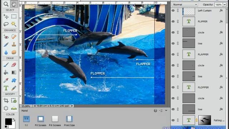This screenshot has width=229, height=129.
Task: Select the Left Curtain layer name
Action: (205, 10)
